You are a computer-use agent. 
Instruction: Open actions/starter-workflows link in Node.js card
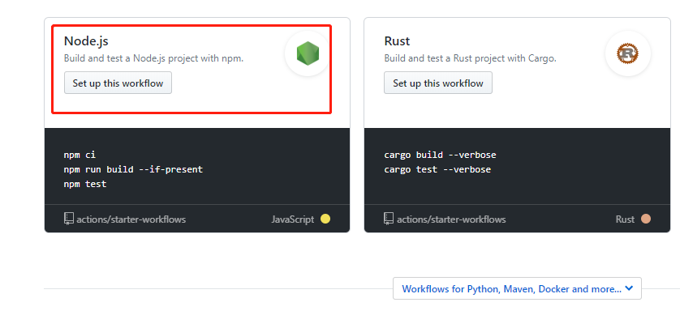131,219
